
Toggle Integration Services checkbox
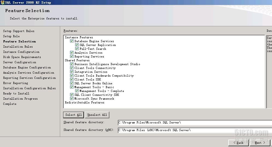point(72,72)
